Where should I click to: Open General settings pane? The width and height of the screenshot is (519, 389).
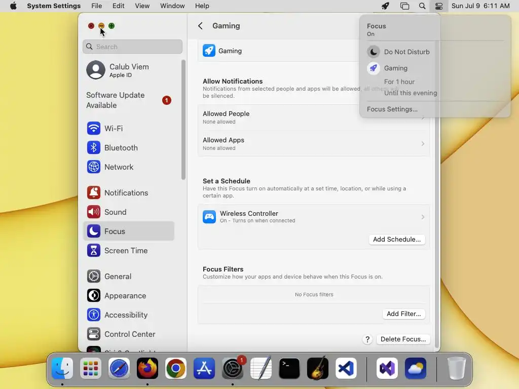pos(128,276)
